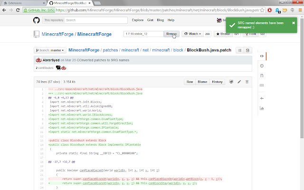304x190 pixels.
Task: Go to the net breadcrumb folder
Action: 146,50
